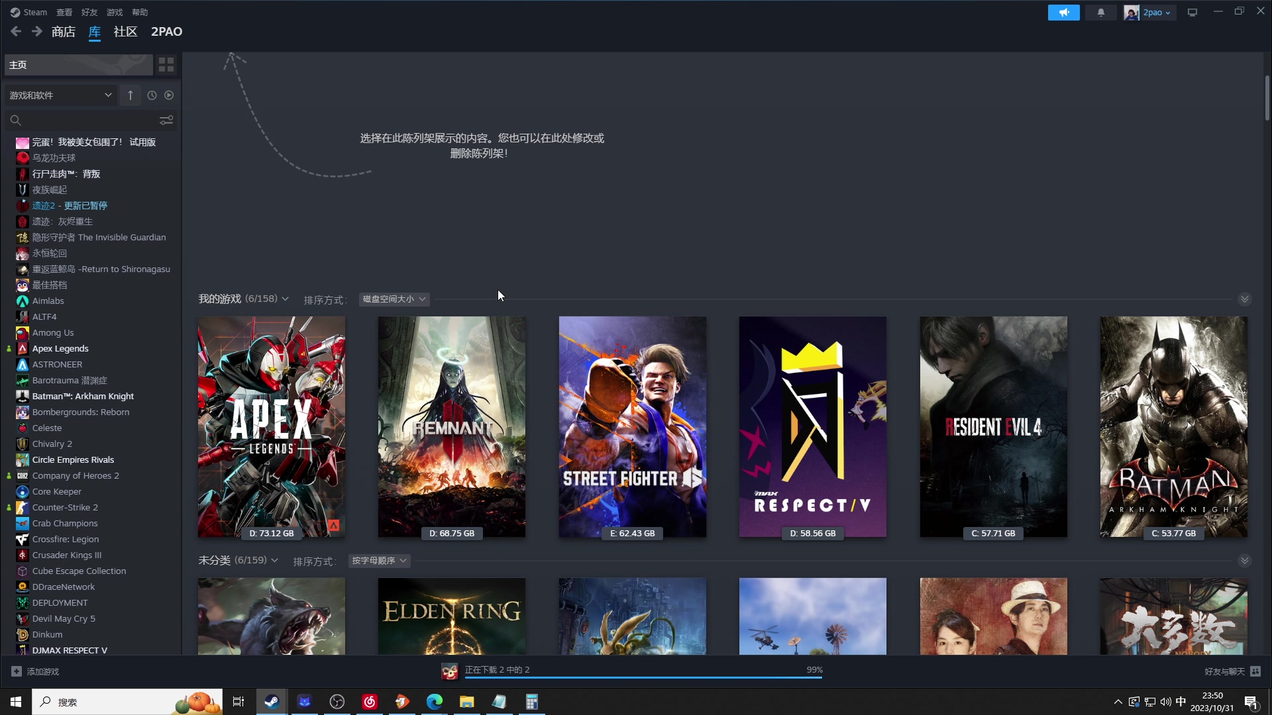This screenshot has width=1272, height=715.
Task: Open the Elden Ring cover
Action: pos(452,616)
